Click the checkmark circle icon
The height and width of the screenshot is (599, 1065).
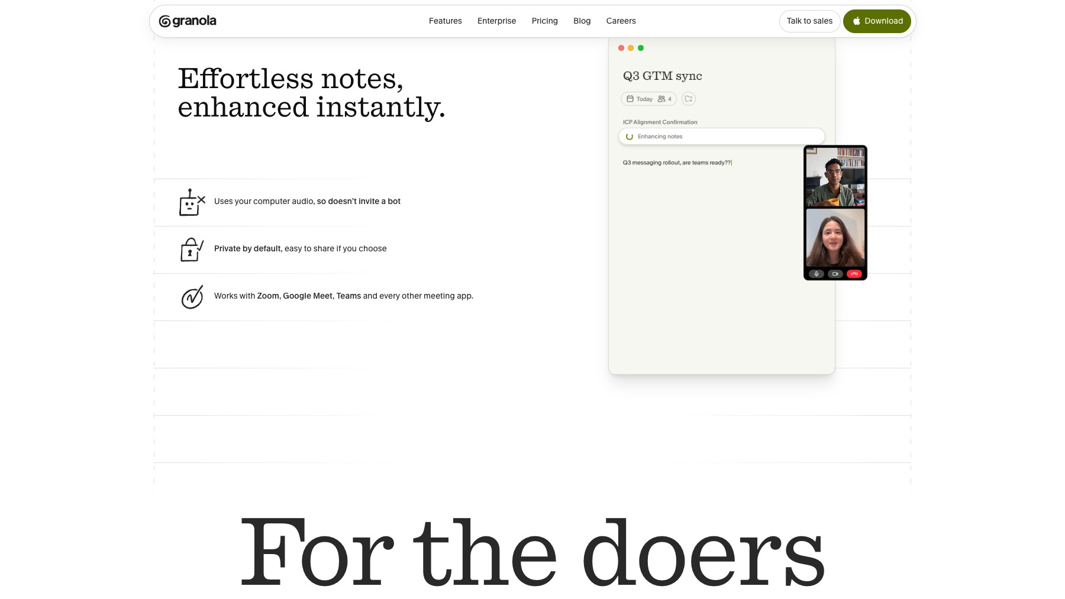point(192,297)
